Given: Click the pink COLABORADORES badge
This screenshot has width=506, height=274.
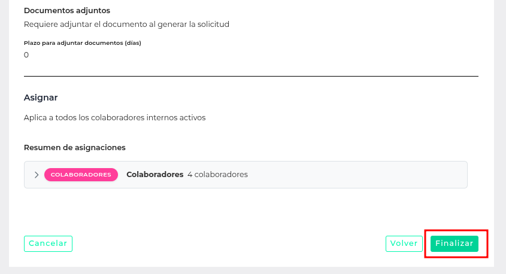Looking at the screenshot, I should 81,175.
